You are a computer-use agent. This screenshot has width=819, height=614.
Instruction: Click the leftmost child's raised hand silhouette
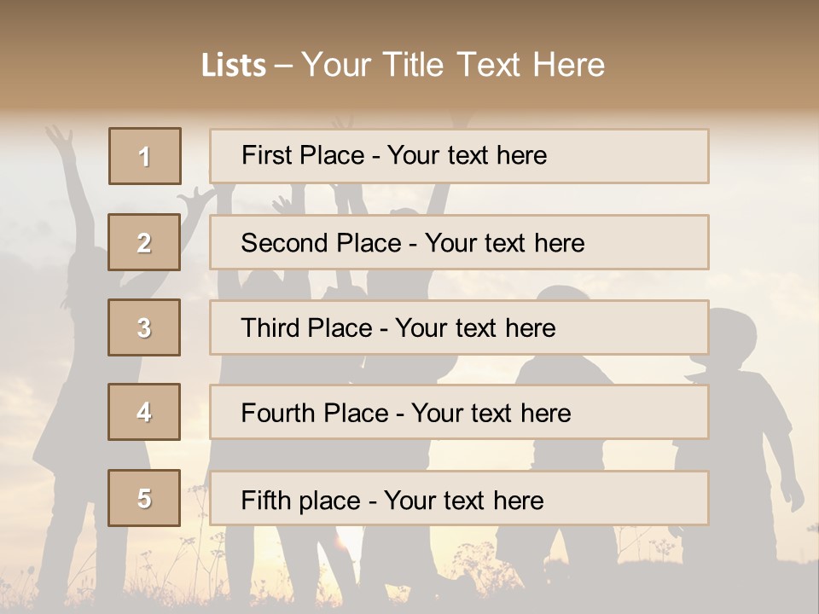(58, 136)
